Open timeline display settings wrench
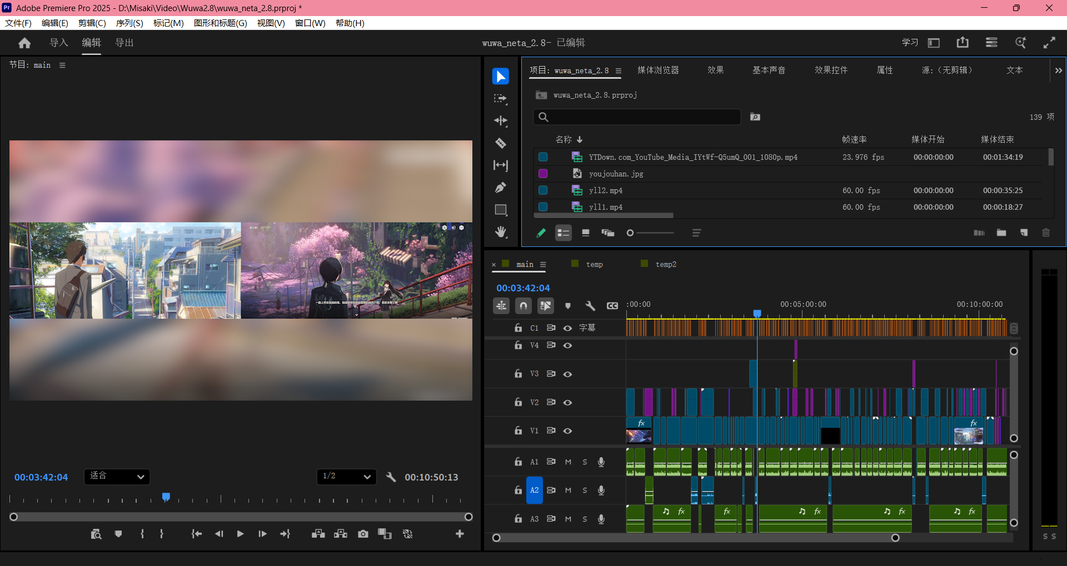This screenshot has height=566, width=1067. click(x=590, y=306)
